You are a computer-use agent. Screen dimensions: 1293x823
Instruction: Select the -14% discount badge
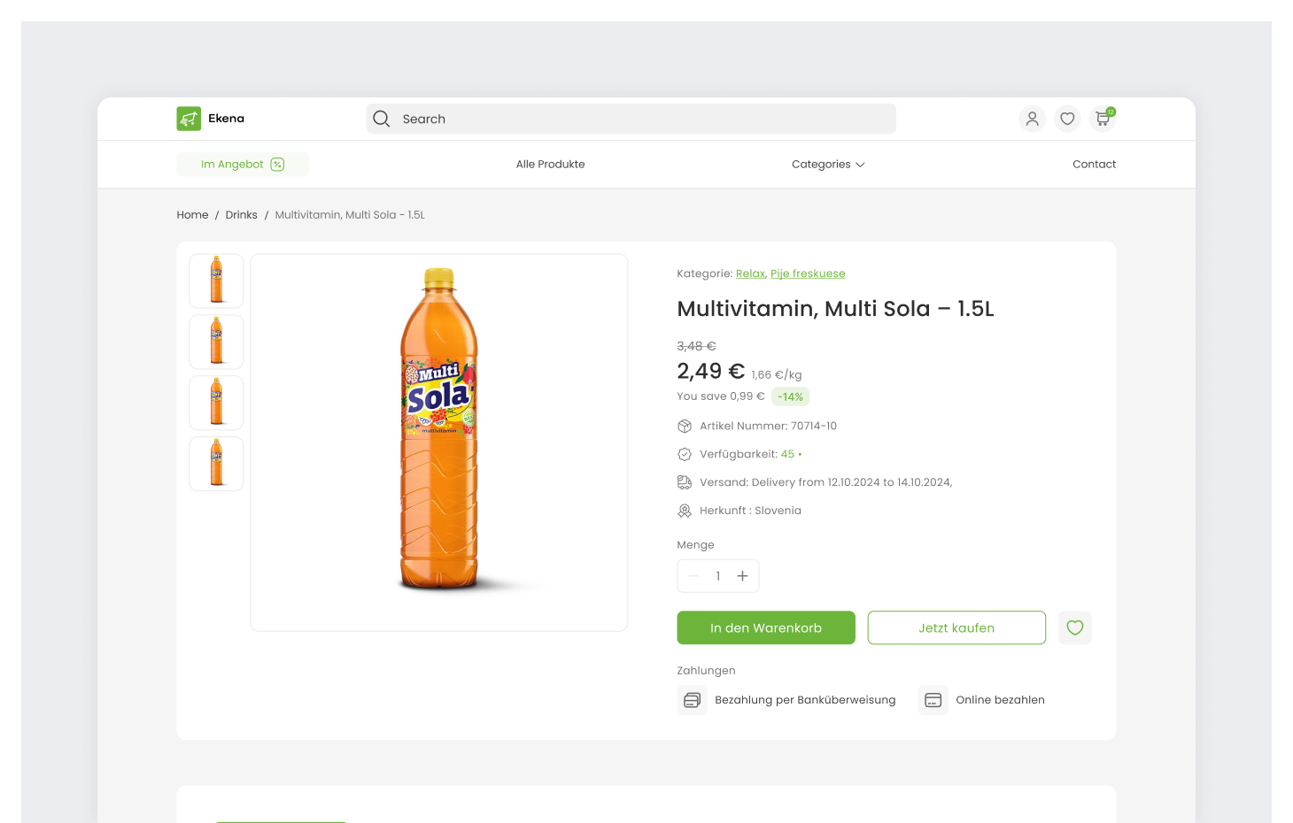(790, 396)
